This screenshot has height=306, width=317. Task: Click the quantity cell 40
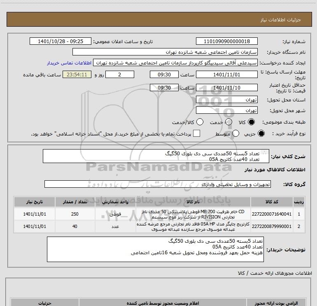tap(75, 226)
